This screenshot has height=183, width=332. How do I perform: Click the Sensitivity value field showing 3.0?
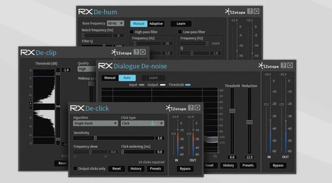[160, 138]
